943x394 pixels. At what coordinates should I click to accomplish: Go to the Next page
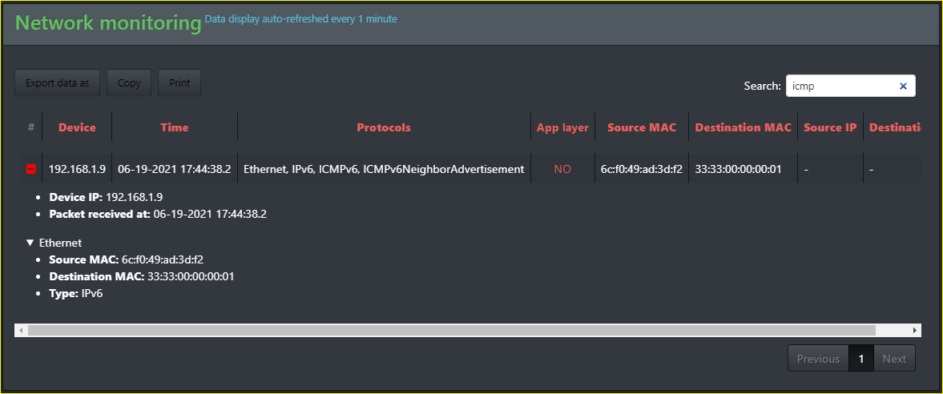894,359
